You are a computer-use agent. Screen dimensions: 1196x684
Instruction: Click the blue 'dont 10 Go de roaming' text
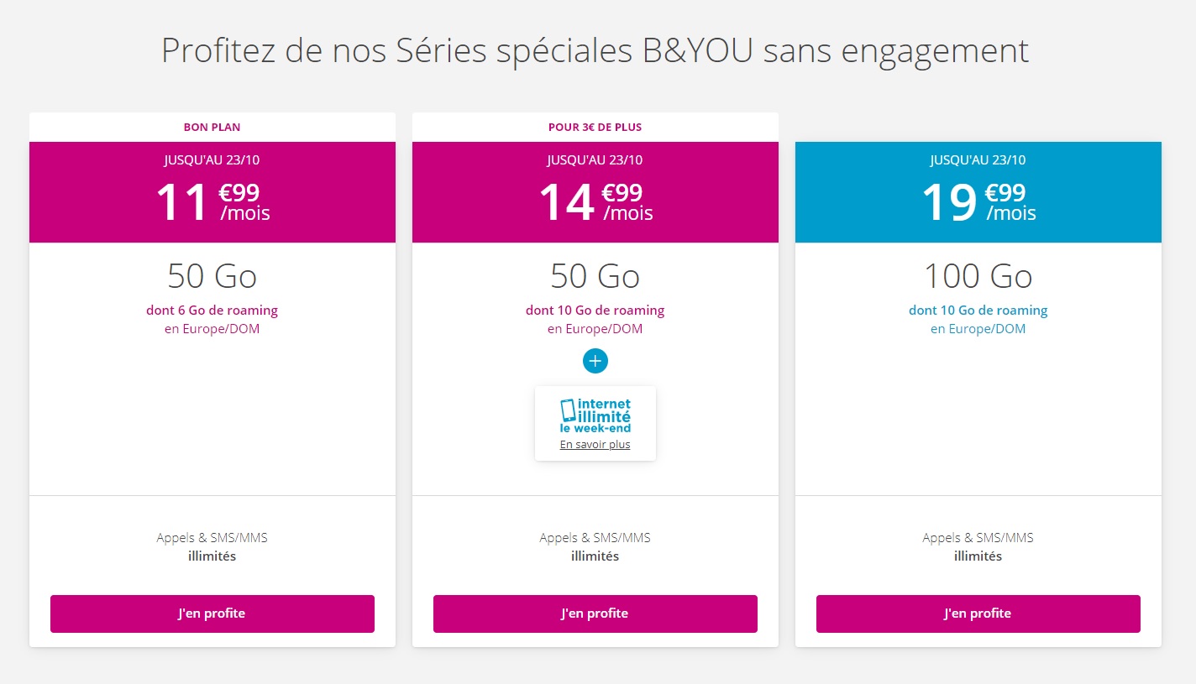[978, 311]
